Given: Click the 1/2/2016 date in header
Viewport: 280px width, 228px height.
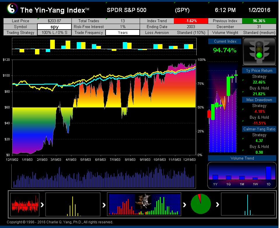Looking at the screenshot, I should (259, 10).
